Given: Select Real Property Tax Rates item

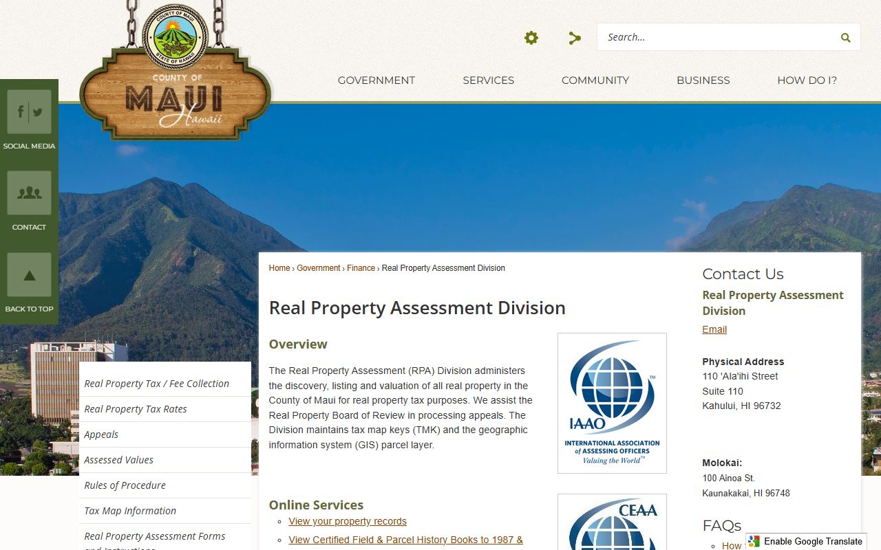Looking at the screenshot, I should (x=165, y=409).
